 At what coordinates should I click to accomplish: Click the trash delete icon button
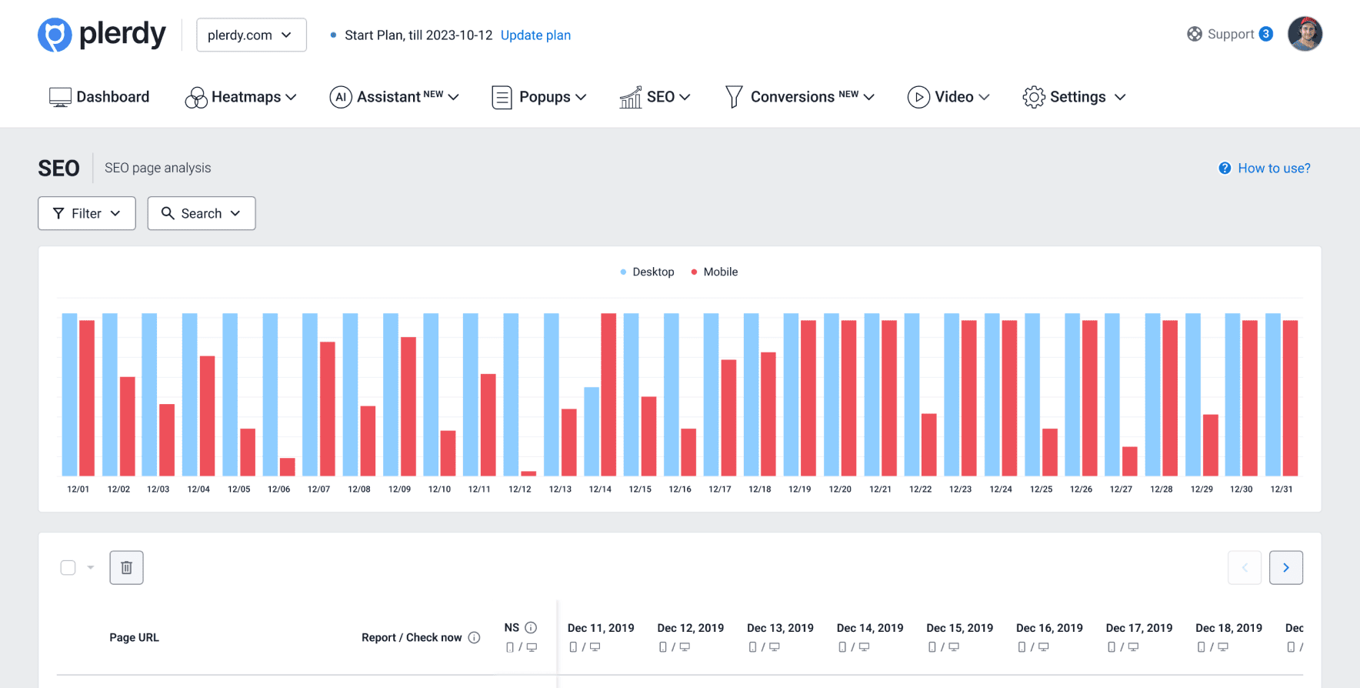[126, 568]
